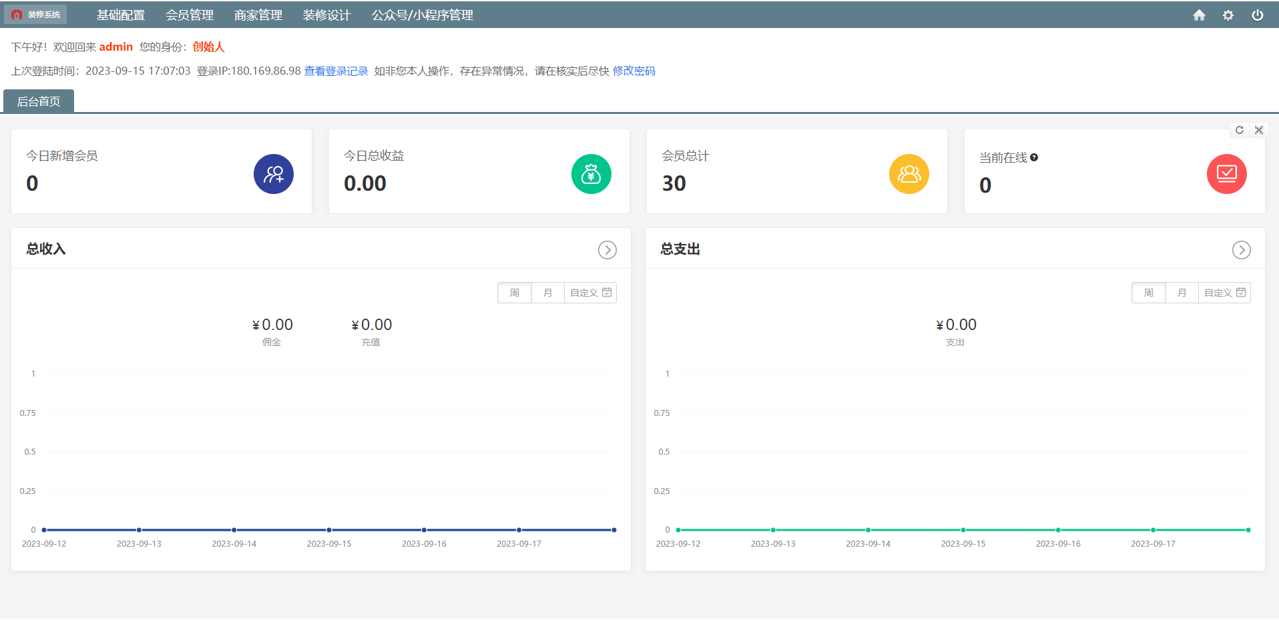Viewport: 1279px width, 626px height.
Task: Click 2023-09-15 data point in 总收入 chart
Action: tap(329, 530)
